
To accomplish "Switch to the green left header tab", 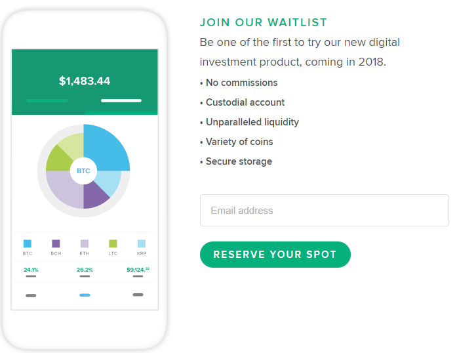I will tap(47, 100).
